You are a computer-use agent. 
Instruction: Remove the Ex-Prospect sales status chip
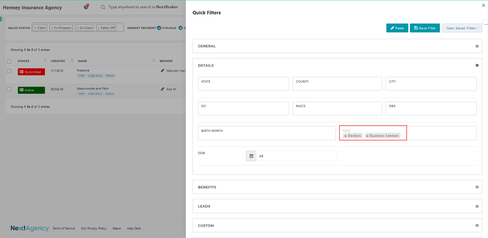point(52,28)
